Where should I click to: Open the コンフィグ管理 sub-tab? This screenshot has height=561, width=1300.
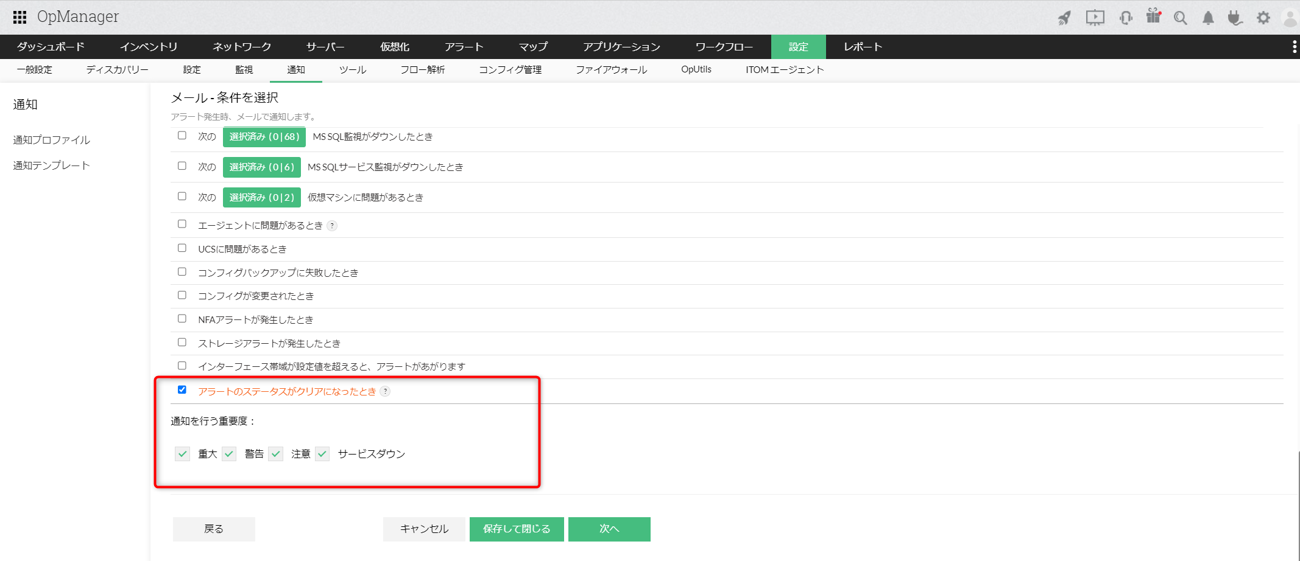pos(510,70)
